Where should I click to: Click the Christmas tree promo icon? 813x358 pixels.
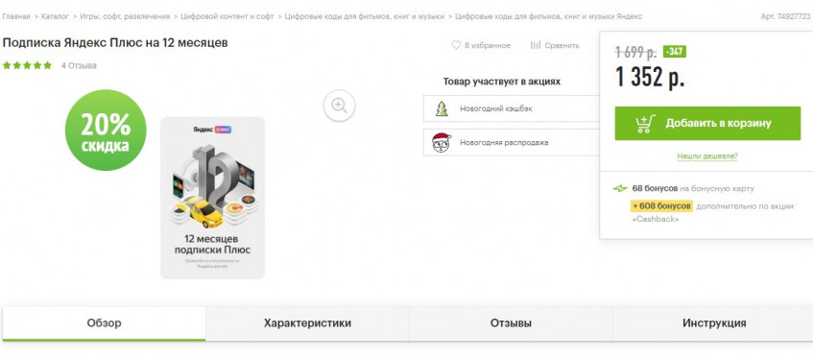[442, 108]
